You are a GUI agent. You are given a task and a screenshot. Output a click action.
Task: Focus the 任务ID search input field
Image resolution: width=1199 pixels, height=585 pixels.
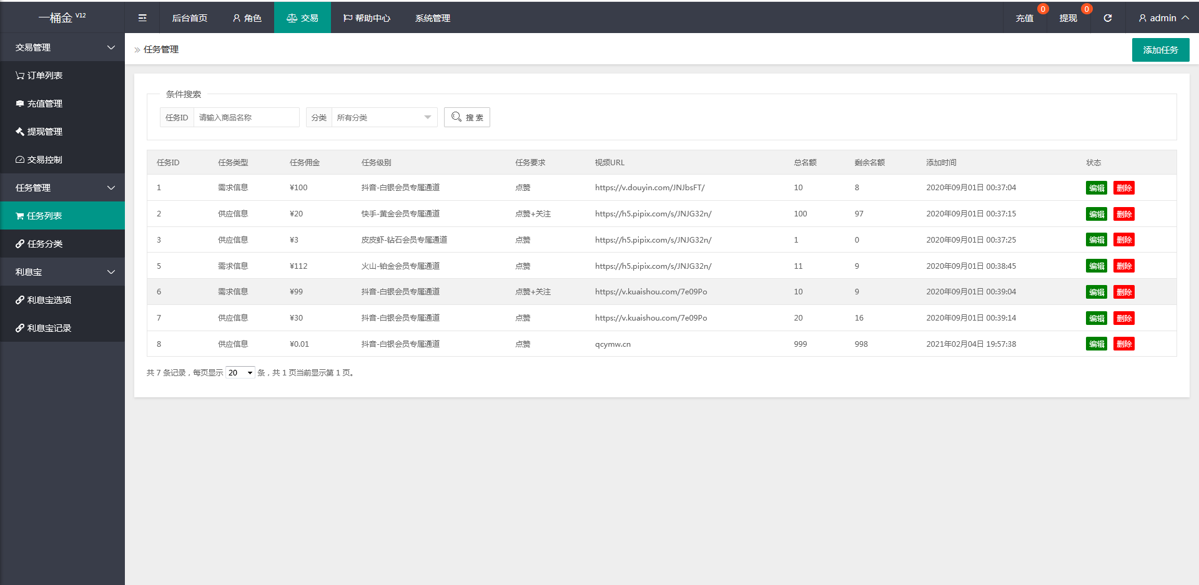click(x=246, y=117)
